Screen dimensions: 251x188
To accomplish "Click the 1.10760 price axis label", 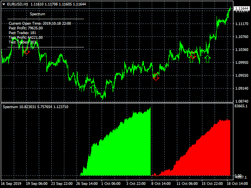I will 242,37.
